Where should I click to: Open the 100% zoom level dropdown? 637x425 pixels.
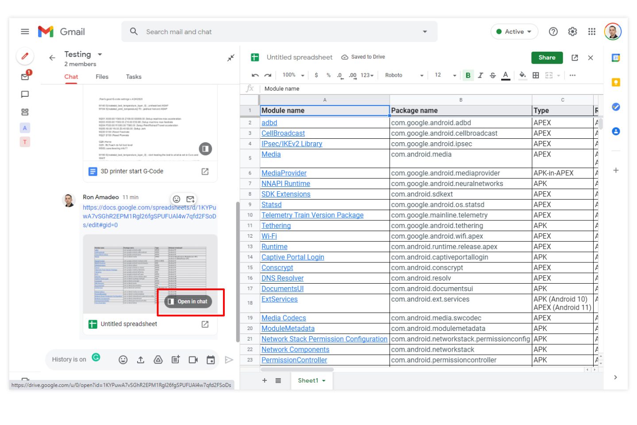point(293,76)
